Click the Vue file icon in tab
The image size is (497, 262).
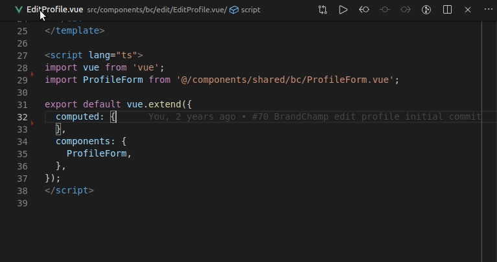tap(19, 10)
